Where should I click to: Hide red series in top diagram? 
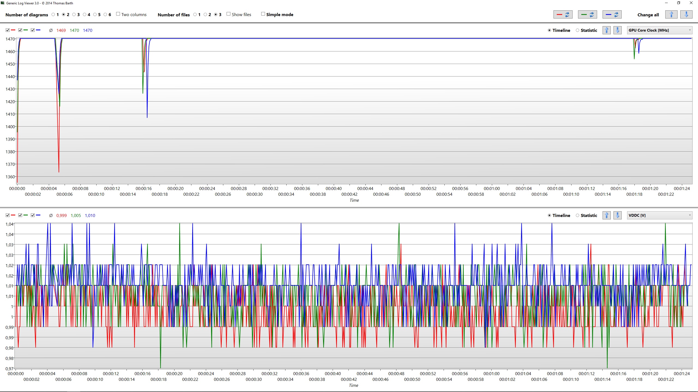tap(8, 30)
